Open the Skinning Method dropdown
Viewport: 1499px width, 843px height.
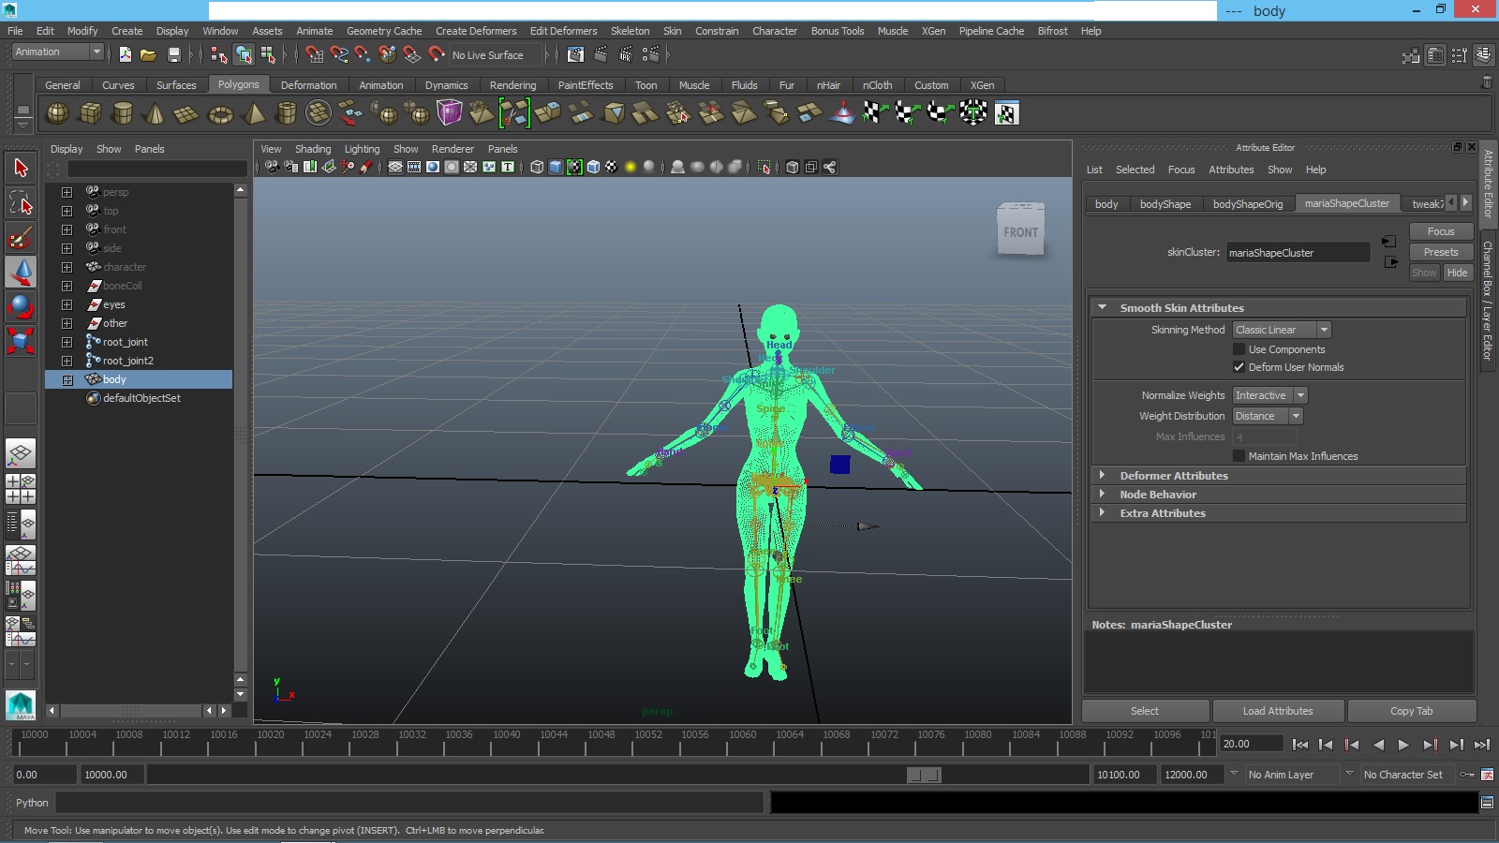click(1282, 330)
